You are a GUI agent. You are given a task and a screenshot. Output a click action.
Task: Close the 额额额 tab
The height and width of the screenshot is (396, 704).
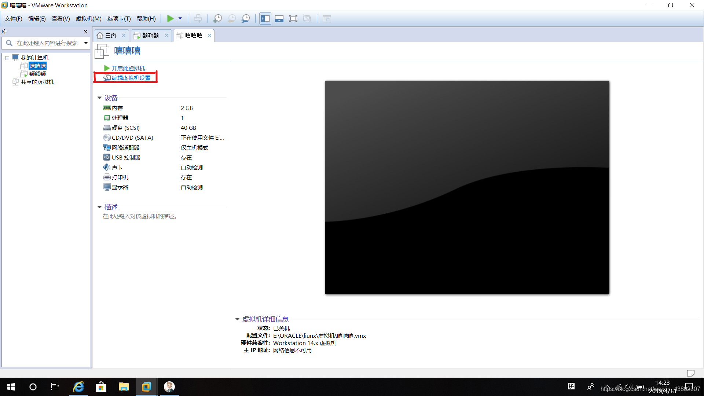166,36
